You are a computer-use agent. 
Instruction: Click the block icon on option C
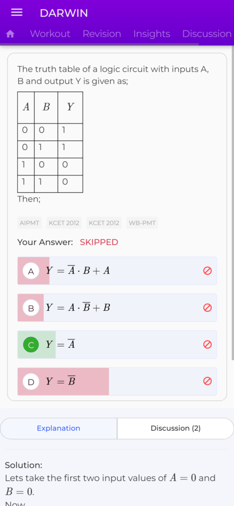point(207,344)
